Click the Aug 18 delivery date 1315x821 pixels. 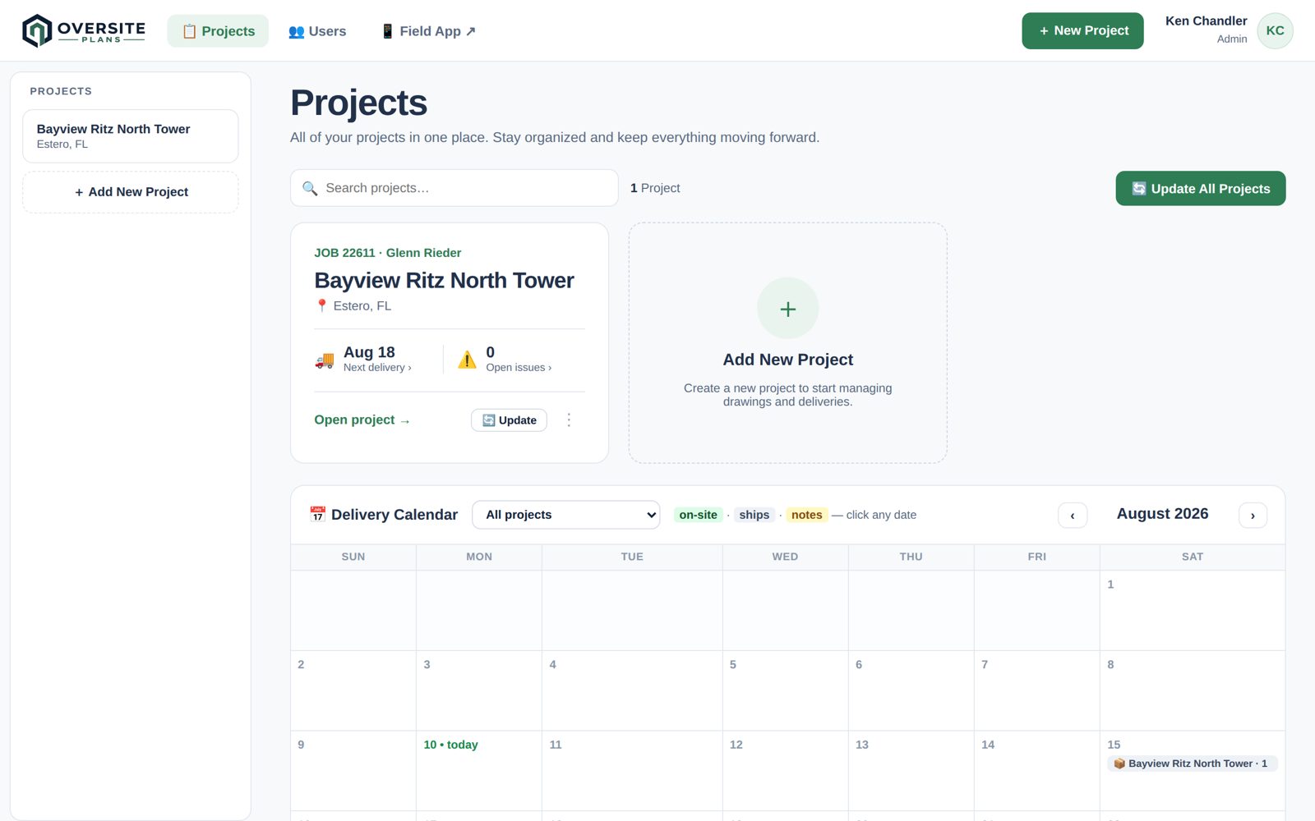tap(369, 352)
